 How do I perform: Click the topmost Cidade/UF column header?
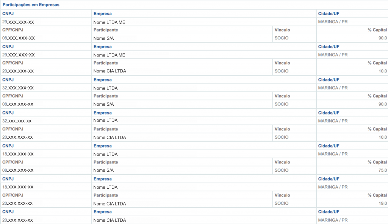[x=329, y=14]
